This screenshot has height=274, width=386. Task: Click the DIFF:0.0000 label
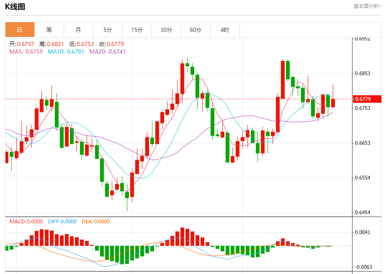coord(62,221)
